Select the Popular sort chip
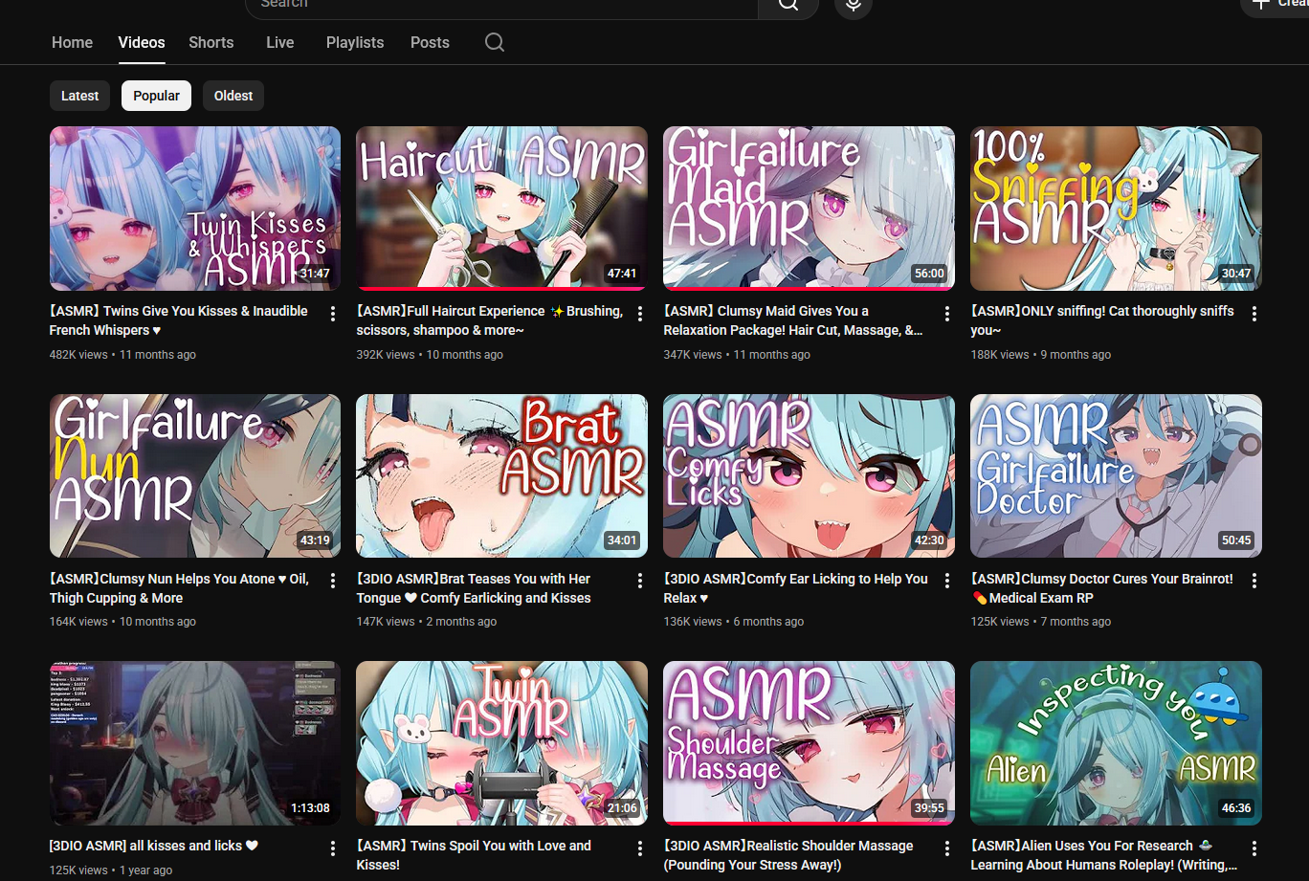Screen dimensions: 1309x881 (156, 96)
